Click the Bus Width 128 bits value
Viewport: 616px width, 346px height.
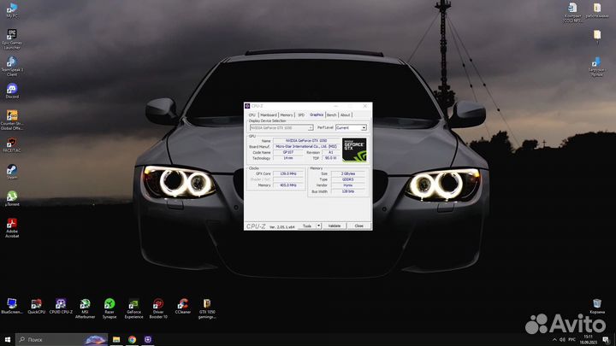(x=347, y=191)
